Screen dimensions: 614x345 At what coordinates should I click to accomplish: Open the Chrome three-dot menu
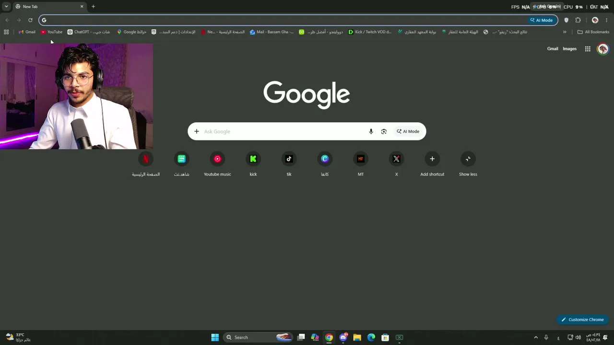click(x=606, y=20)
